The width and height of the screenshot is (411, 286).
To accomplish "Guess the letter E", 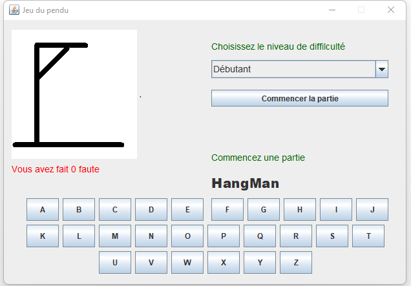I will click(187, 210).
